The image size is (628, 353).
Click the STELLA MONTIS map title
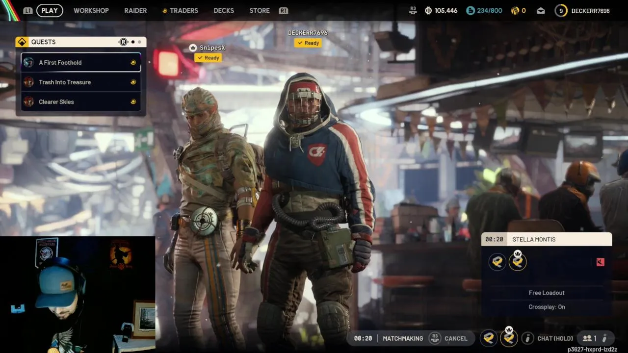tap(534, 239)
